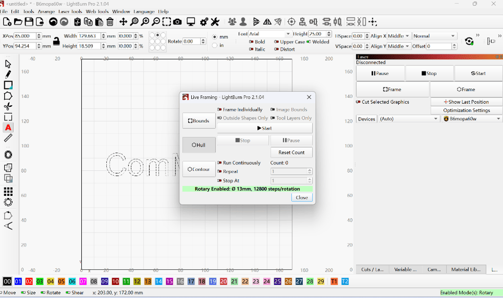Click the Devices button
Viewport: 503px width, 298px height.
[x=366, y=119]
